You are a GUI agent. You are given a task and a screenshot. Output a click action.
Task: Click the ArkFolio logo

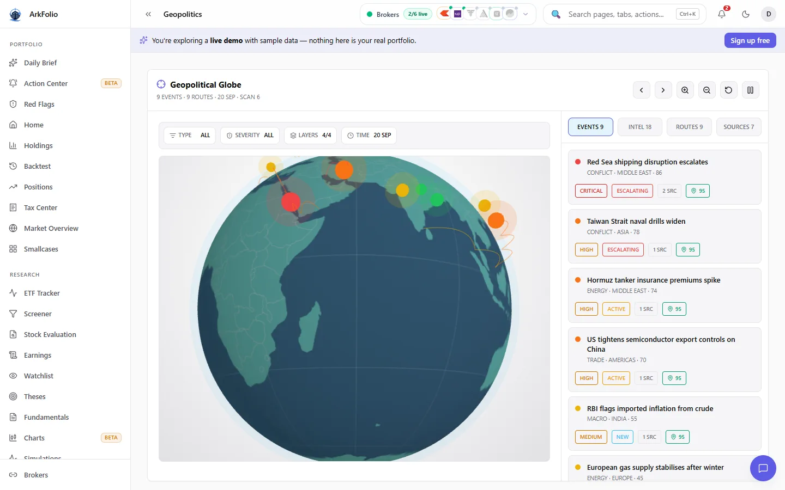(x=15, y=14)
